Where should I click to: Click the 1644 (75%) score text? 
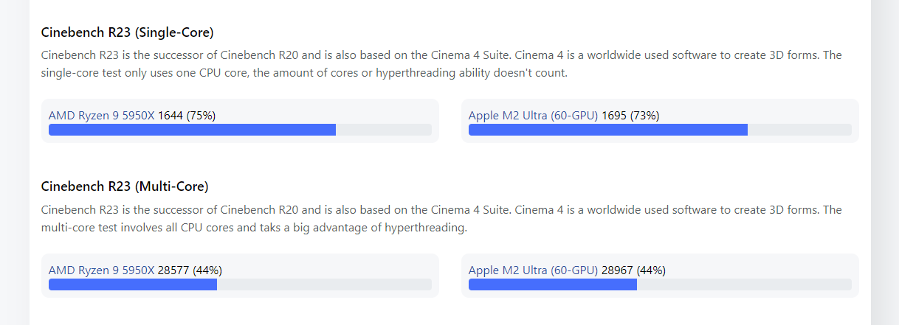[x=187, y=115]
